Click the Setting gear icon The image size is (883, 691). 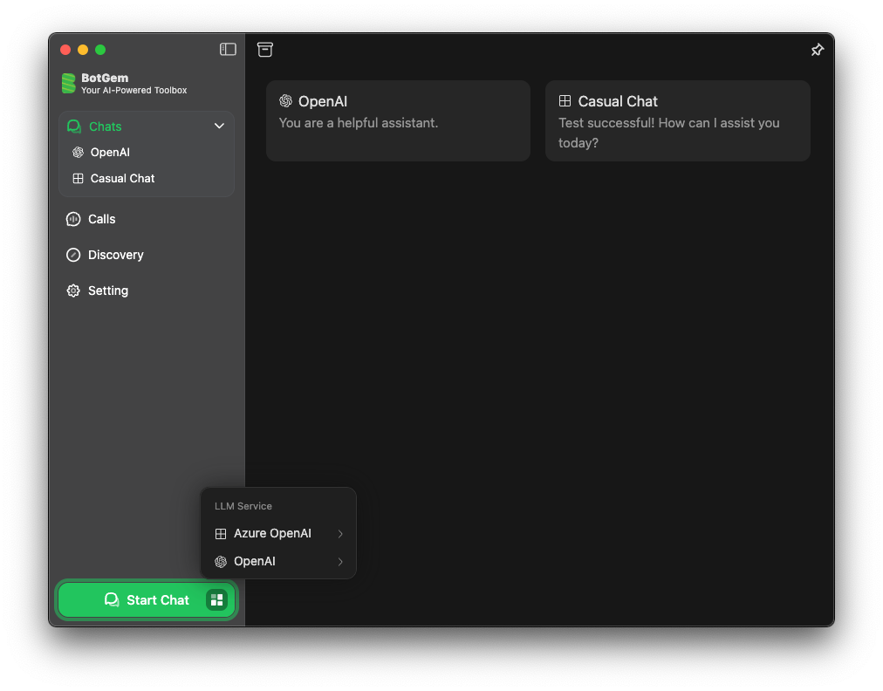tap(73, 291)
